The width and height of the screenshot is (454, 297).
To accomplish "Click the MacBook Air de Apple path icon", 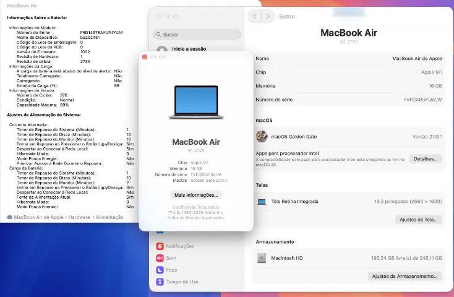I will pos(9,217).
